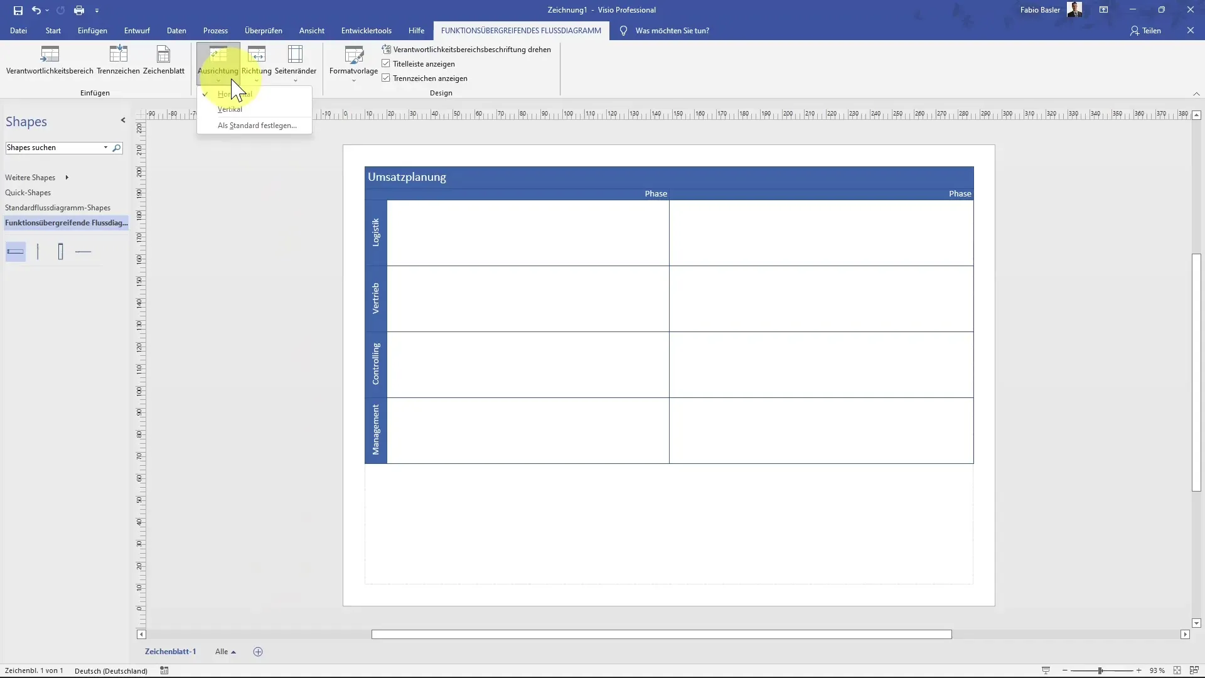Open the Zeichenblatt-1 page tab
Image resolution: width=1205 pixels, height=678 pixels.
tap(171, 652)
